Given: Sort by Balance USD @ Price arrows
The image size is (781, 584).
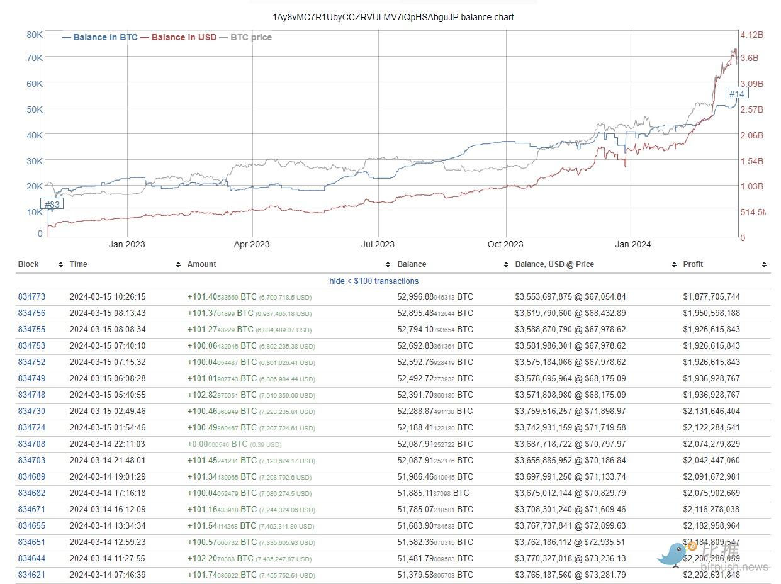Looking at the screenshot, I should pos(675,265).
